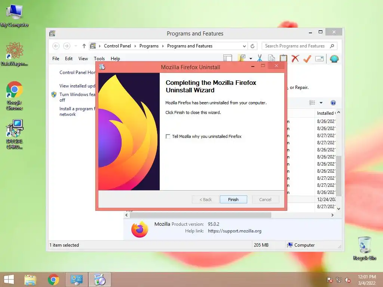Image resolution: width=383 pixels, height=287 pixels.
Task: Click in the Search Programs and Features field
Action: 295,46
